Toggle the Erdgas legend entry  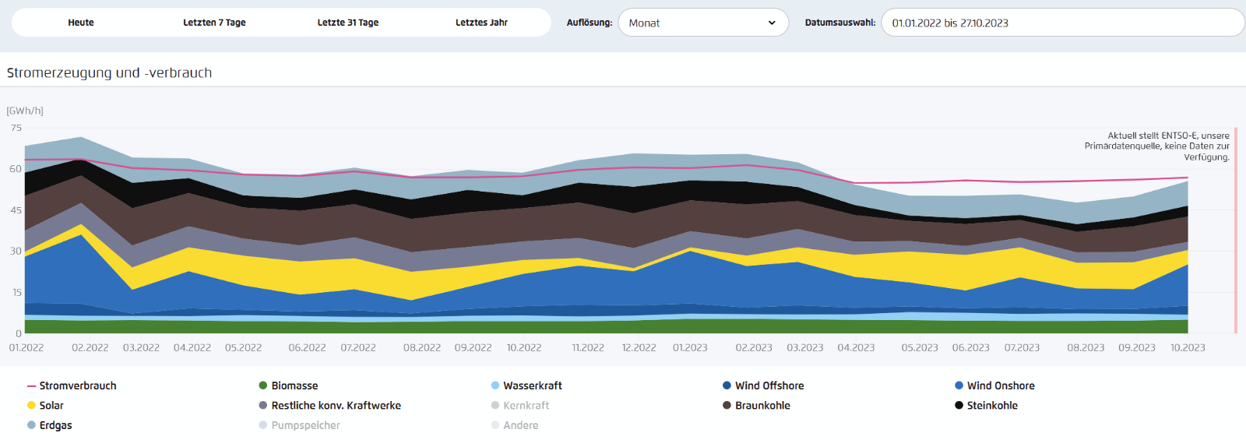pyautogui.click(x=49, y=425)
